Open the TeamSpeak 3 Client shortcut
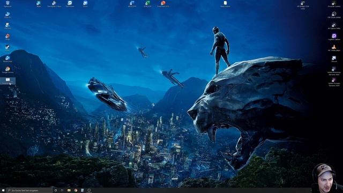Viewport: 343px width, 193px height. coord(54,4)
